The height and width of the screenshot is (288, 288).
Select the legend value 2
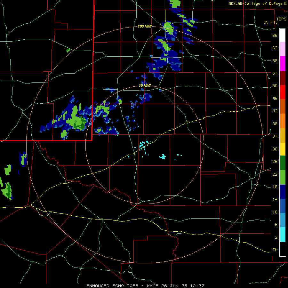[x=276, y=237]
